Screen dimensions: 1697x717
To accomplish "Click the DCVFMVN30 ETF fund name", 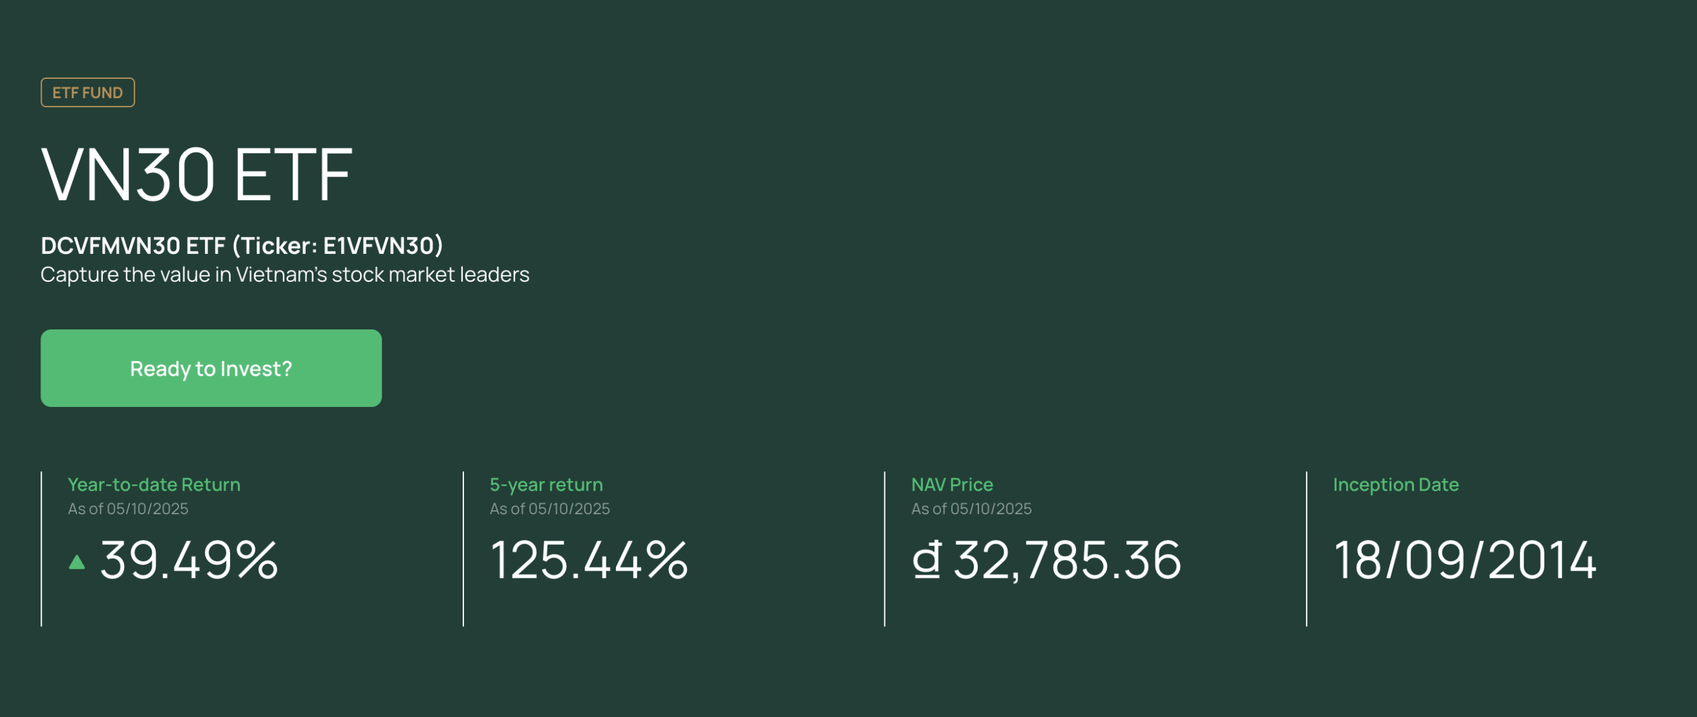I will click(x=133, y=246).
